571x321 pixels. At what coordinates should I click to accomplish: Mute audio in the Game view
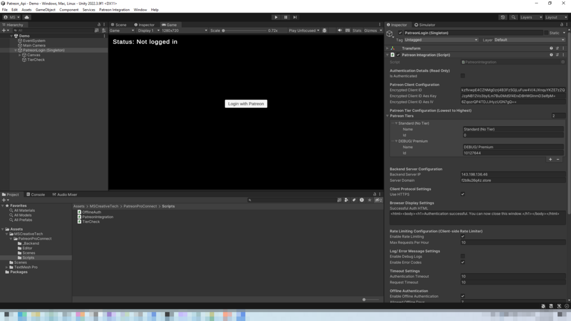pos(340,31)
